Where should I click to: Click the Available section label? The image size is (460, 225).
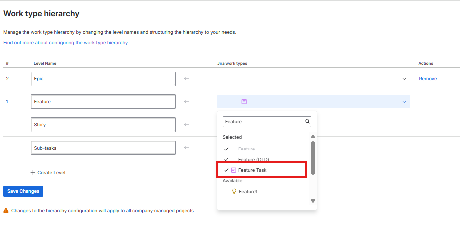(232, 181)
